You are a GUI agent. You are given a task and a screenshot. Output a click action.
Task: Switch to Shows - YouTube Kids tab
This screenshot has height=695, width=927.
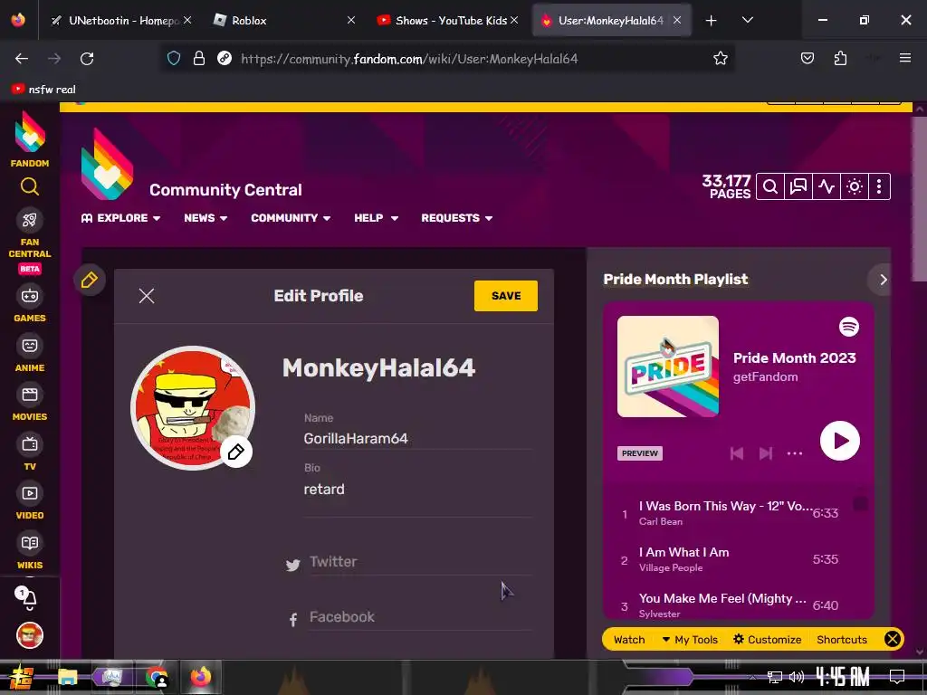pyautogui.click(x=447, y=20)
